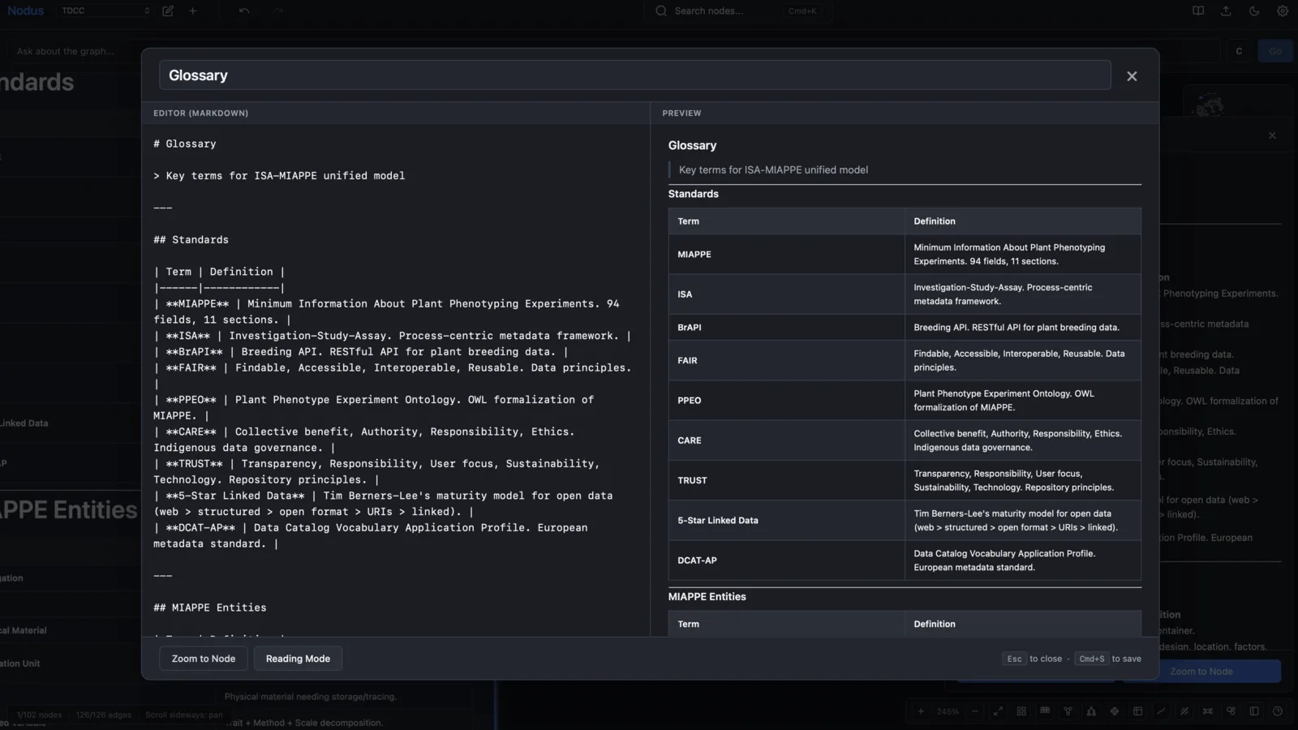Click the DCAT-AP term cell in preview
Image resolution: width=1298 pixels, height=730 pixels.
tap(786, 560)
